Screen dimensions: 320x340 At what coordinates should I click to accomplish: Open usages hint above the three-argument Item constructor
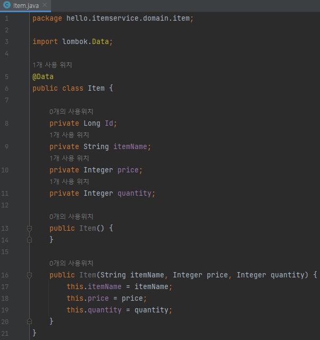71,264
